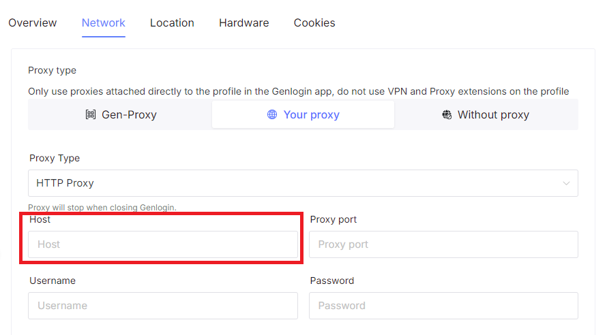Click into the Proxy port field

(443, 244)
